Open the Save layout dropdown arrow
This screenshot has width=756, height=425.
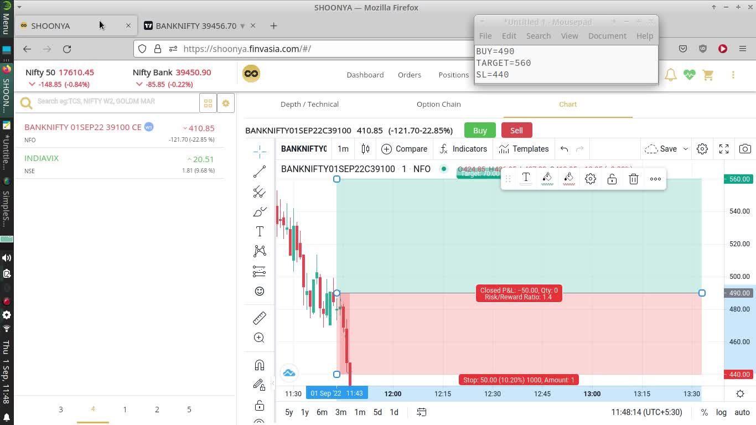point(685,149)
